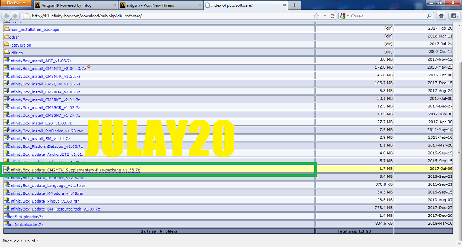Download InfinityBox_install_AST_v1.03.7z
The width and height of the screenshot is (462, 247).
tap(40, 61)
